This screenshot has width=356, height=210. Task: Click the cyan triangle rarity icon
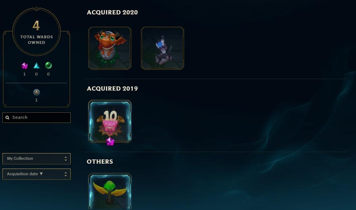(37, 66)
